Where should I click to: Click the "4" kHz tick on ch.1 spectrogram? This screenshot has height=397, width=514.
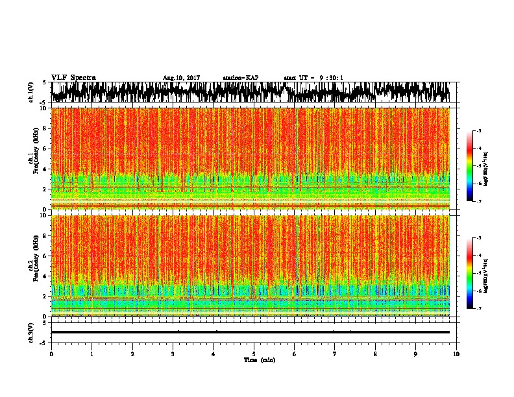(45, 169)
